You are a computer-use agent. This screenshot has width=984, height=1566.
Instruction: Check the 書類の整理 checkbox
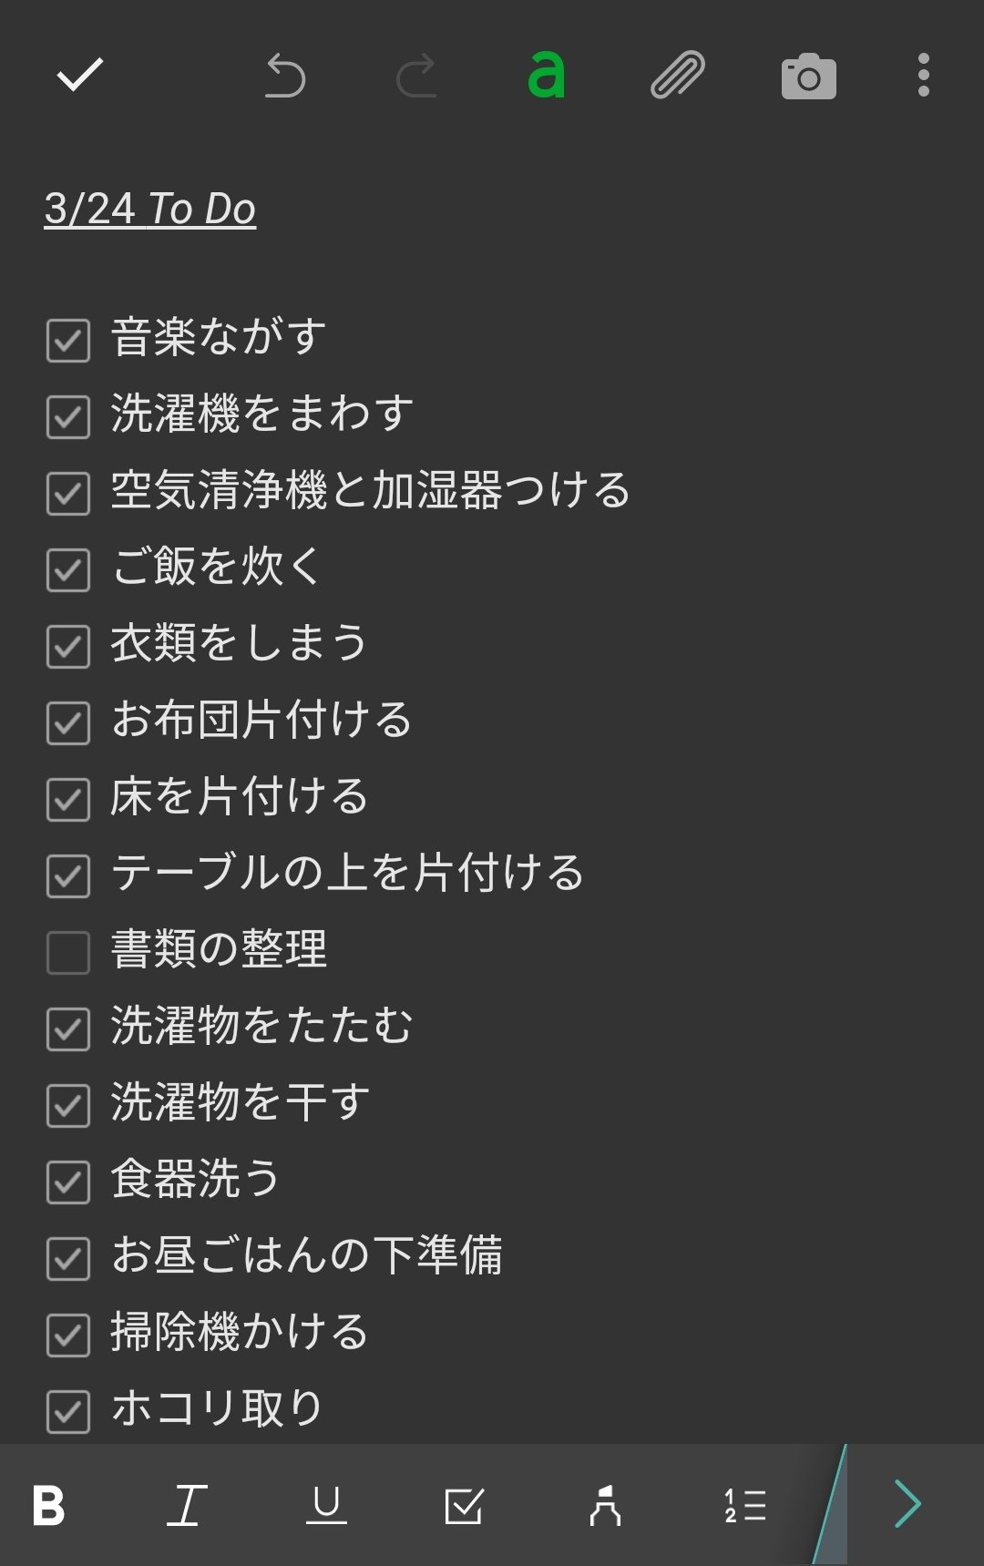(68, 952)
